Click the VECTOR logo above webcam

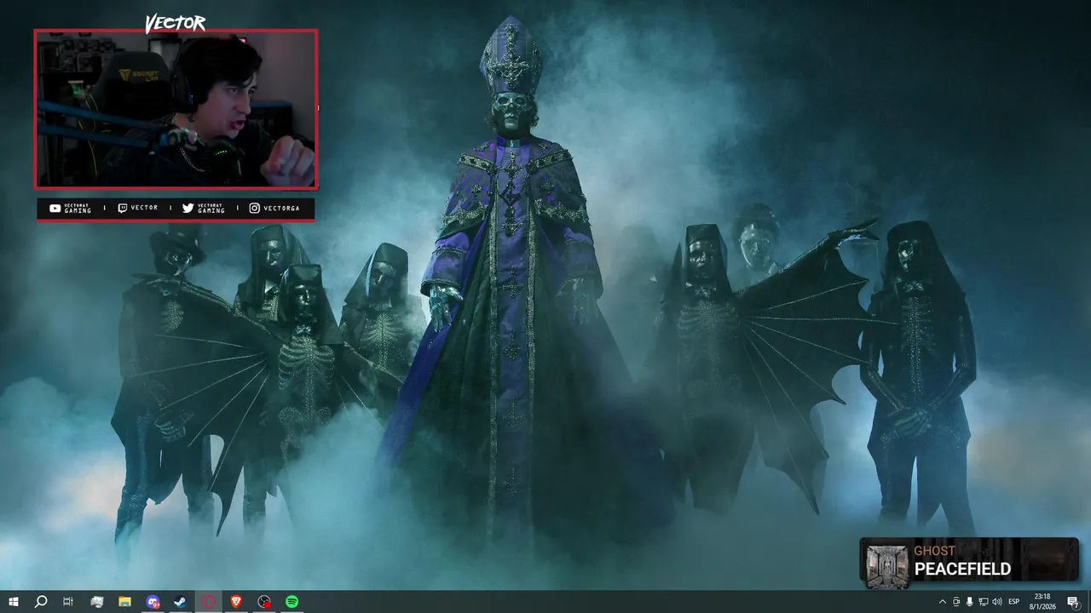point(176,23)
